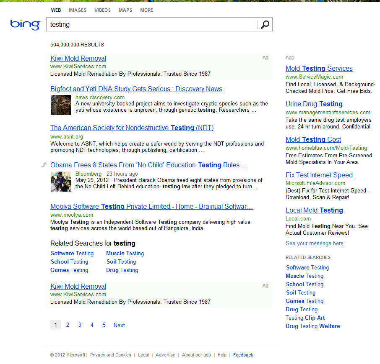Go to results page 3
The image size is (380, 364).
pos(80,325)
